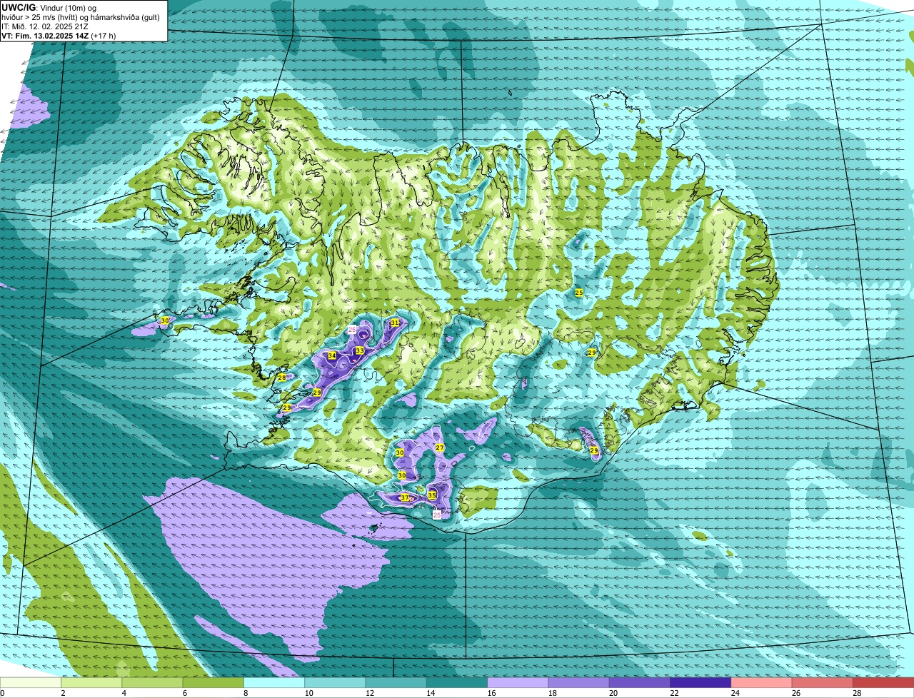The image size is (914, 698).
Task: Click the yellow 30 gust marker on the westernmost peninsula
Action: coord(165,320)
